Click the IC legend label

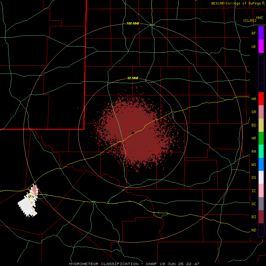pyautogui.click(x=254, y=191)
